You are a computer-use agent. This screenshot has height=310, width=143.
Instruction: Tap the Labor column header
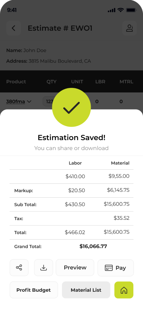(75, 163)
